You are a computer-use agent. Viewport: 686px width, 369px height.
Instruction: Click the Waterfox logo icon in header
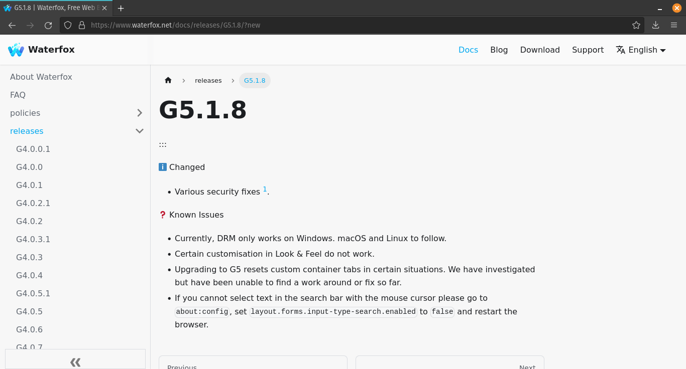pos(16,50)
